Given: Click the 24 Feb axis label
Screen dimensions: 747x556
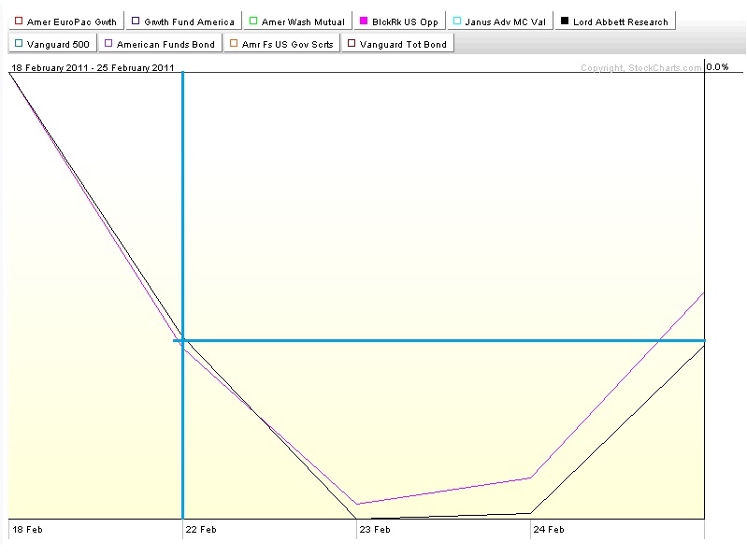Looking at the screenshot, I should (x=549, y=529).
